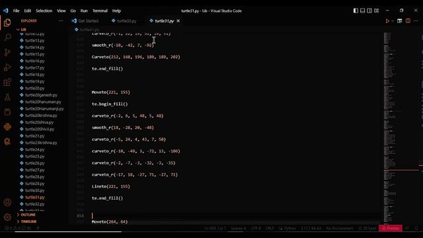Open turtle32.py in the Explorer
The image size is (423, 238).
[x=34, y=204]
